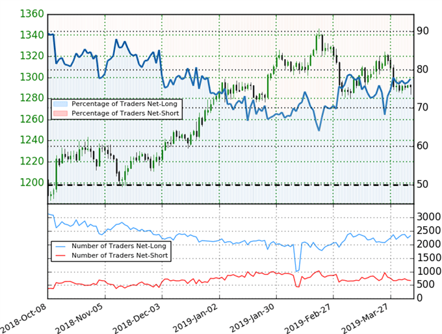The height and width of the screenshot is (334, 442).
Task: Click the 1340 price axis label
Action: point(32,35)
